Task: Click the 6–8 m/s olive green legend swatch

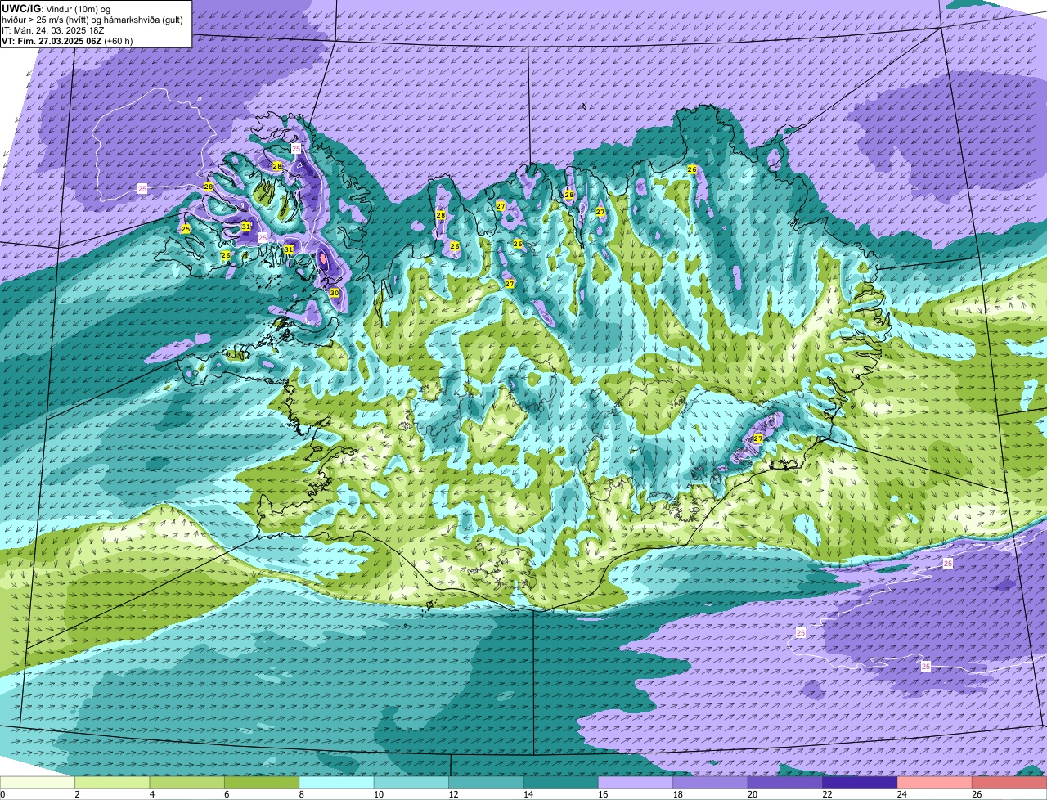Action: [262, 783]
